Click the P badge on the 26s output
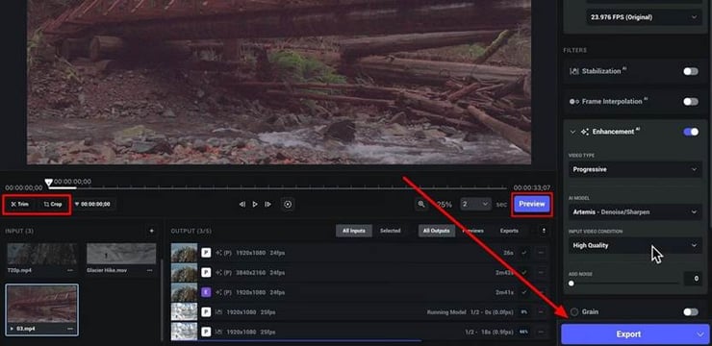712x346 pixels. click(206, 253)
